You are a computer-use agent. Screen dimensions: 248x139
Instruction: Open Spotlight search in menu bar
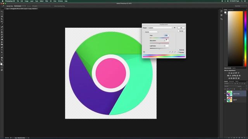tap(242, 1)
